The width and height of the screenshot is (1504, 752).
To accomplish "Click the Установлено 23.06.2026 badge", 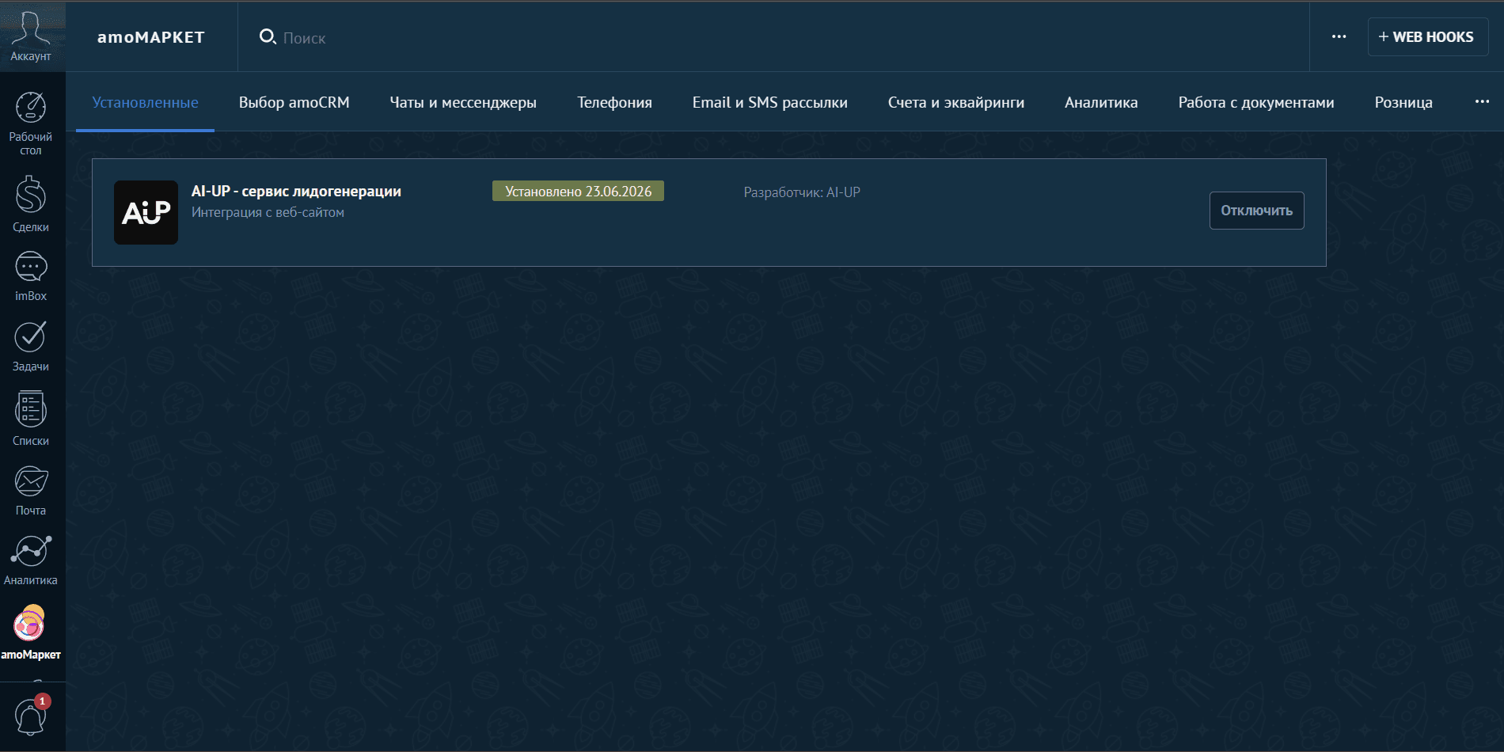I will click(578, 192).
